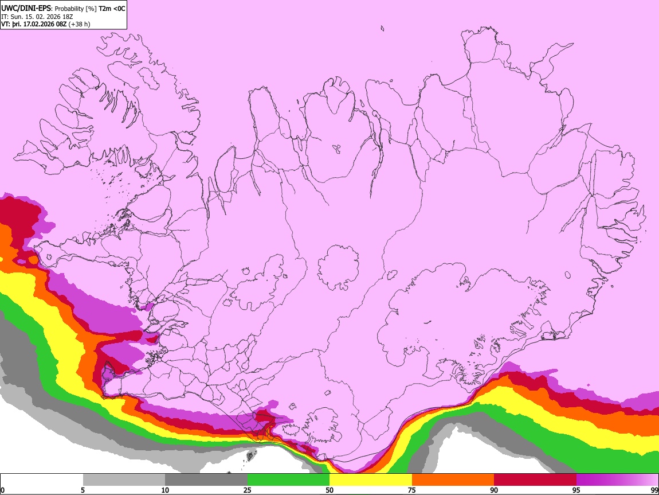Click the legend value label '90'
The image size is (659, 495).
pyautogui.click(x=494, y=490)
